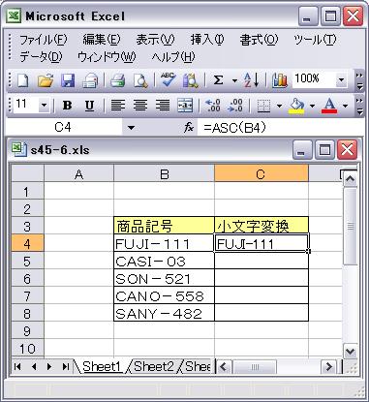Open the ヘルプ(H) menu
This screenshot has width=369, height=402.
[173, 57]
